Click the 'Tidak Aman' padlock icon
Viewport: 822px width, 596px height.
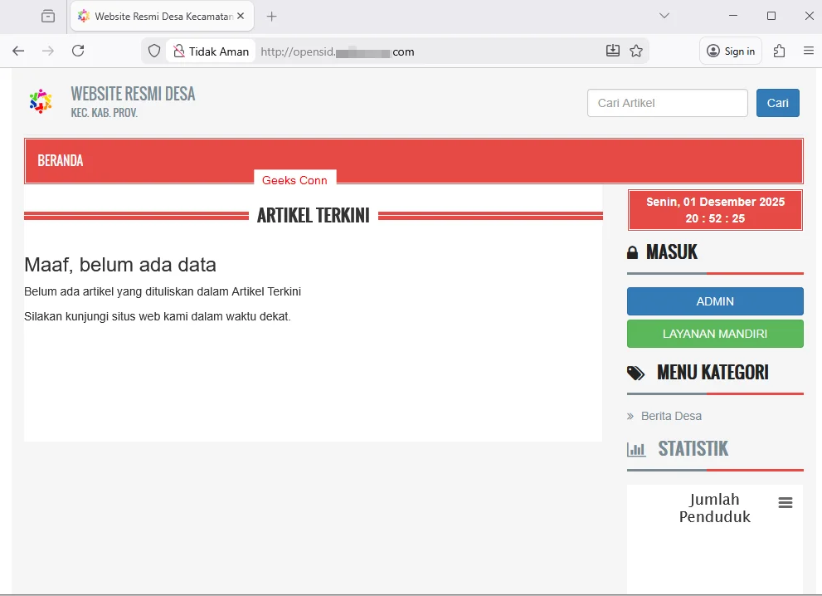pyautogui.click(x=179, y=51)
